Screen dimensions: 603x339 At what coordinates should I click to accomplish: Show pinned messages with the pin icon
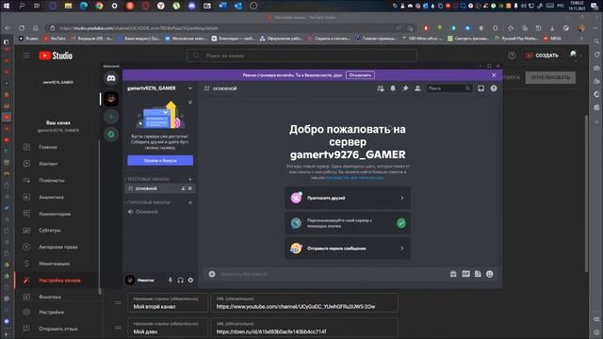[x=405, y=89]
